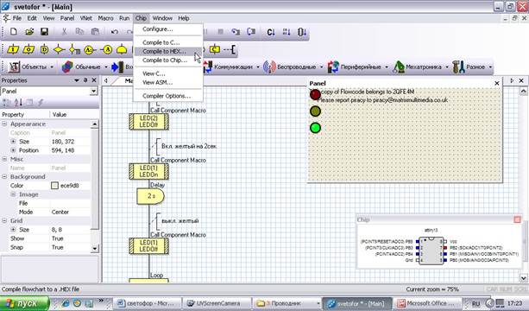529x311 pixels.
Task: Click the Save floppy disk icon
Action: (x=44, y=32)
